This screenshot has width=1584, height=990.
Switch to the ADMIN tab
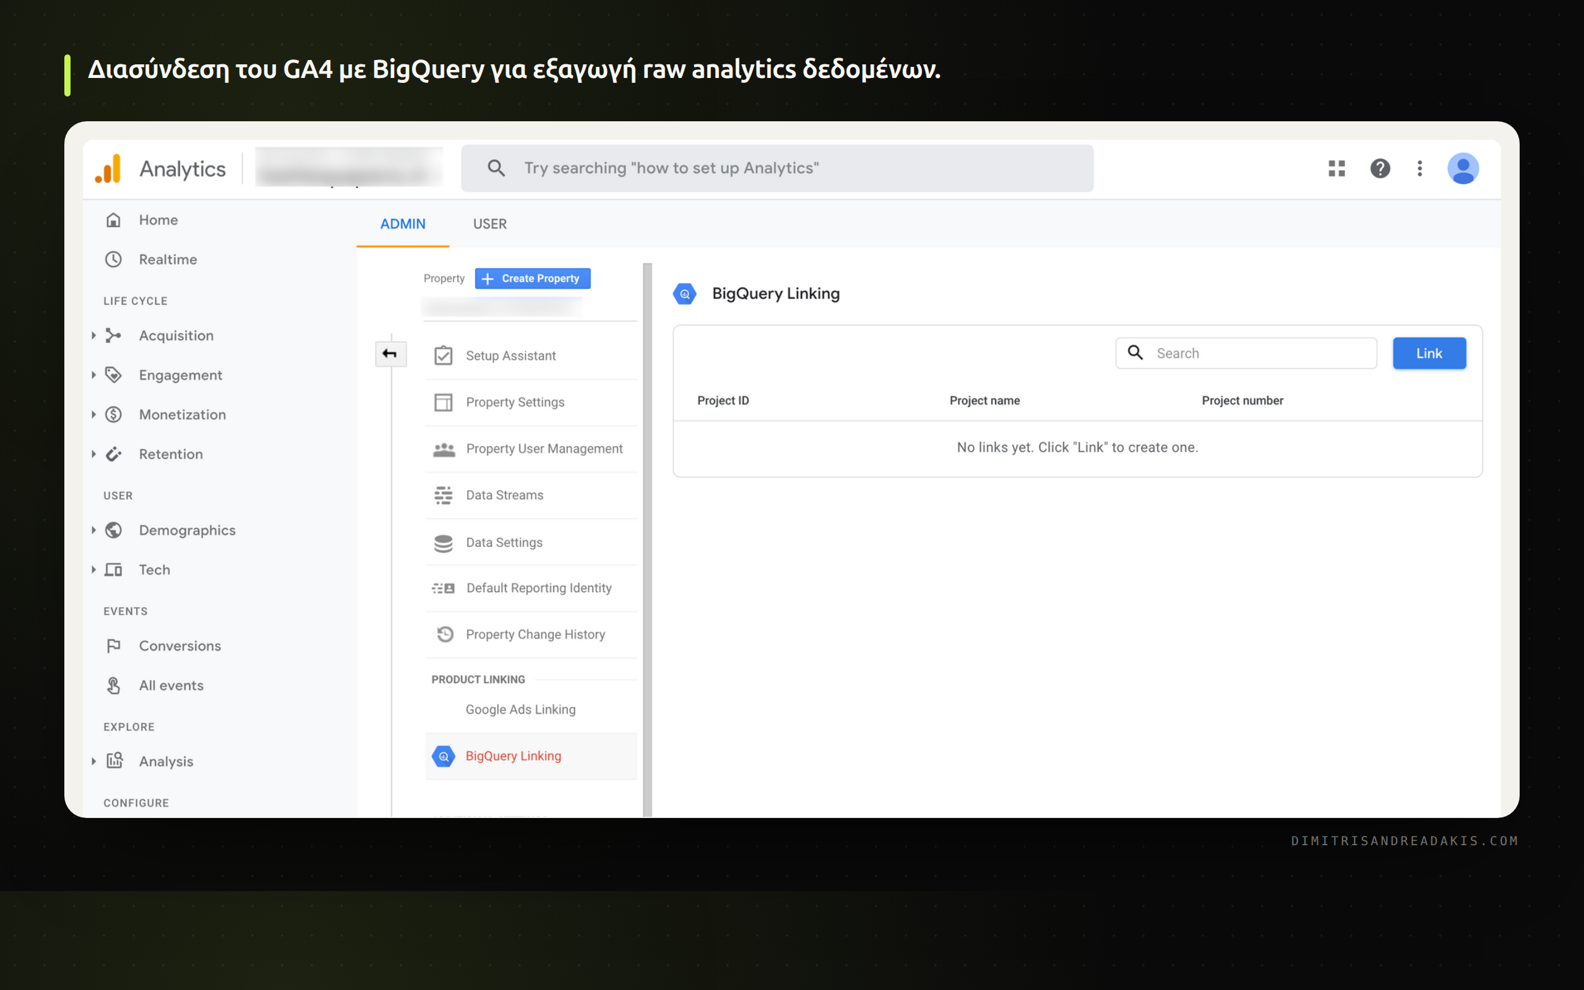[x=403, y=224]
